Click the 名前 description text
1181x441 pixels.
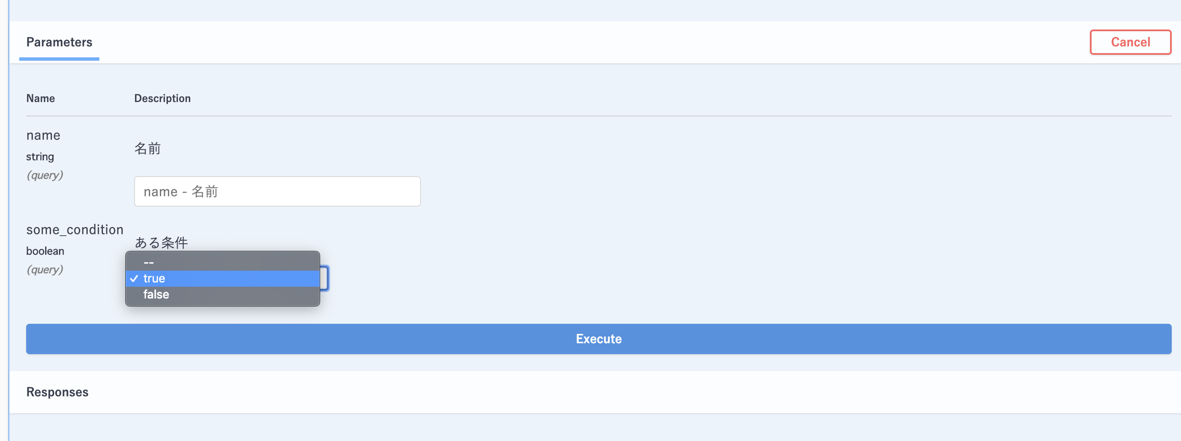(148, 148)
